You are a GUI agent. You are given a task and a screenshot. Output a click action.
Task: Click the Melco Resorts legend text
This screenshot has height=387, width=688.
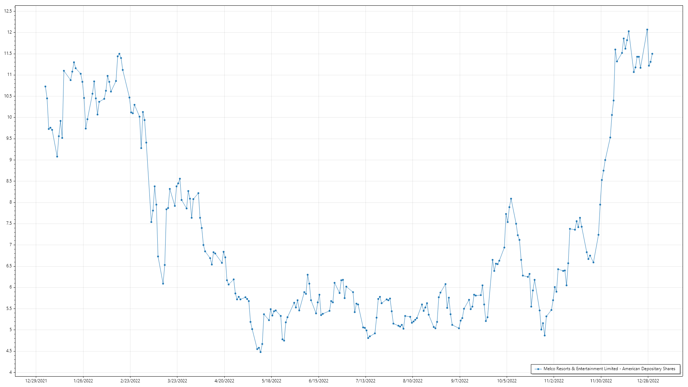(609, 369)
